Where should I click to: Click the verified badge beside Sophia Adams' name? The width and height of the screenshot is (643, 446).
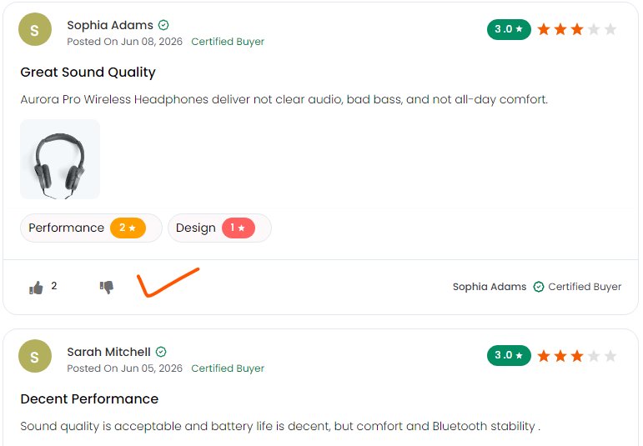[x=163, y=25]
